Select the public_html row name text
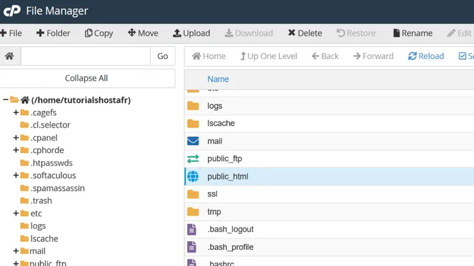This screenshot has height=266, width=474. pyautogui.click(x=228, y=177)
